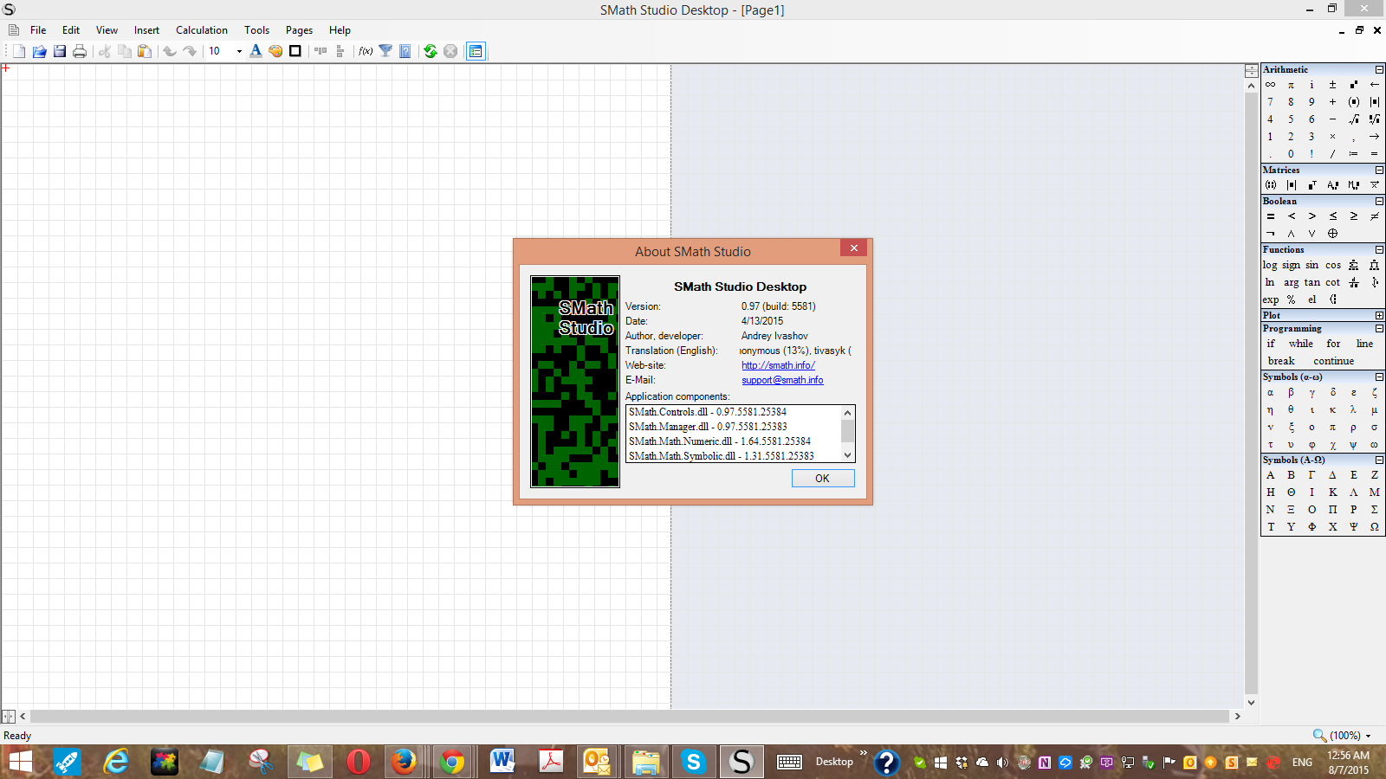Collapse the Arithmetic panel
The width and height of the screenshot is (1386, 779).
pyautogui.click(x=1379, y=70)
